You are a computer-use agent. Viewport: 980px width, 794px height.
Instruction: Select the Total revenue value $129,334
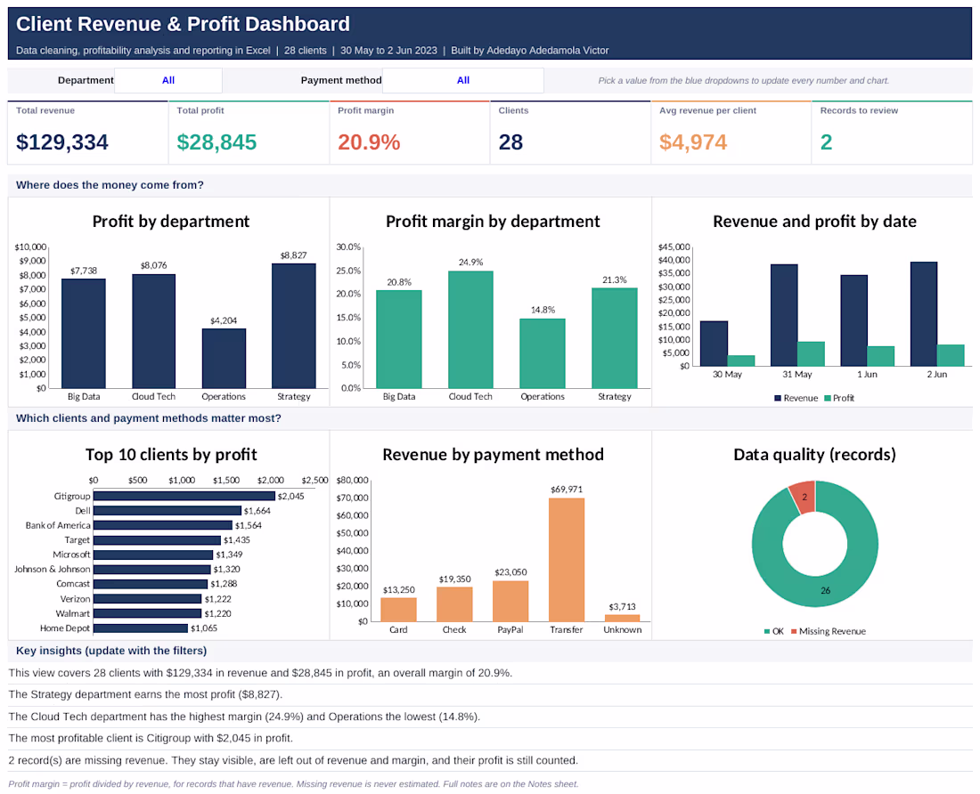point(61,142)
